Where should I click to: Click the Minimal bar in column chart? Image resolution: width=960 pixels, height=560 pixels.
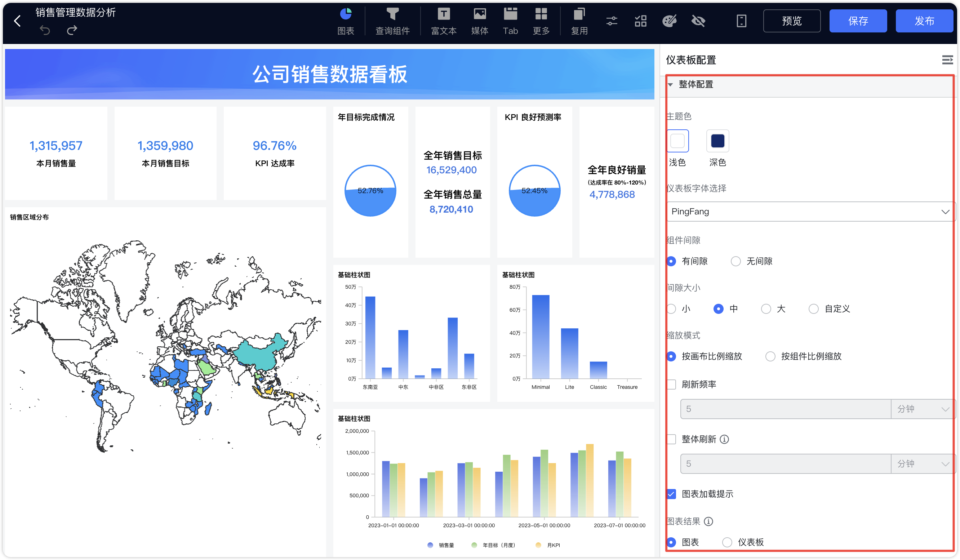(x=541, y=337)
